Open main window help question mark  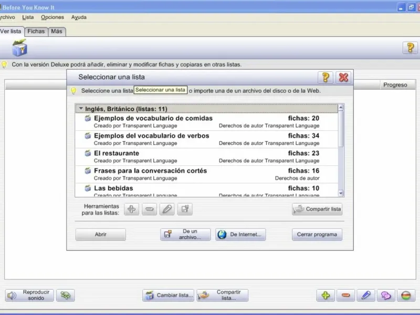click(x=410, y=48)
